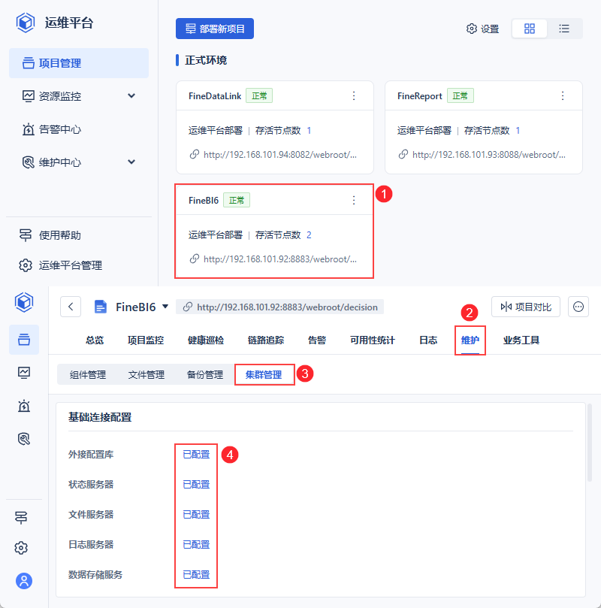This screenshot has height=608, width=601.
Task: Click the link icon on FineDataLink card
Action: point(194,154)
